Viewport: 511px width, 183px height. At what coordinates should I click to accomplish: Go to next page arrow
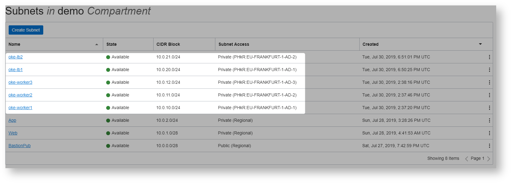[488, 159]
